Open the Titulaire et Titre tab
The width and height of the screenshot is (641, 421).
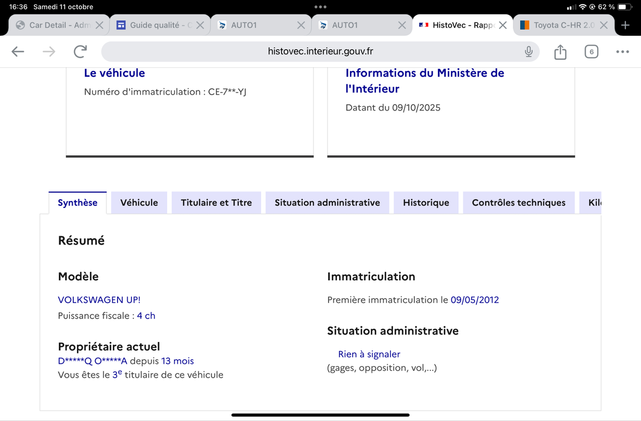pyautogui.click(x=216, y=202)
